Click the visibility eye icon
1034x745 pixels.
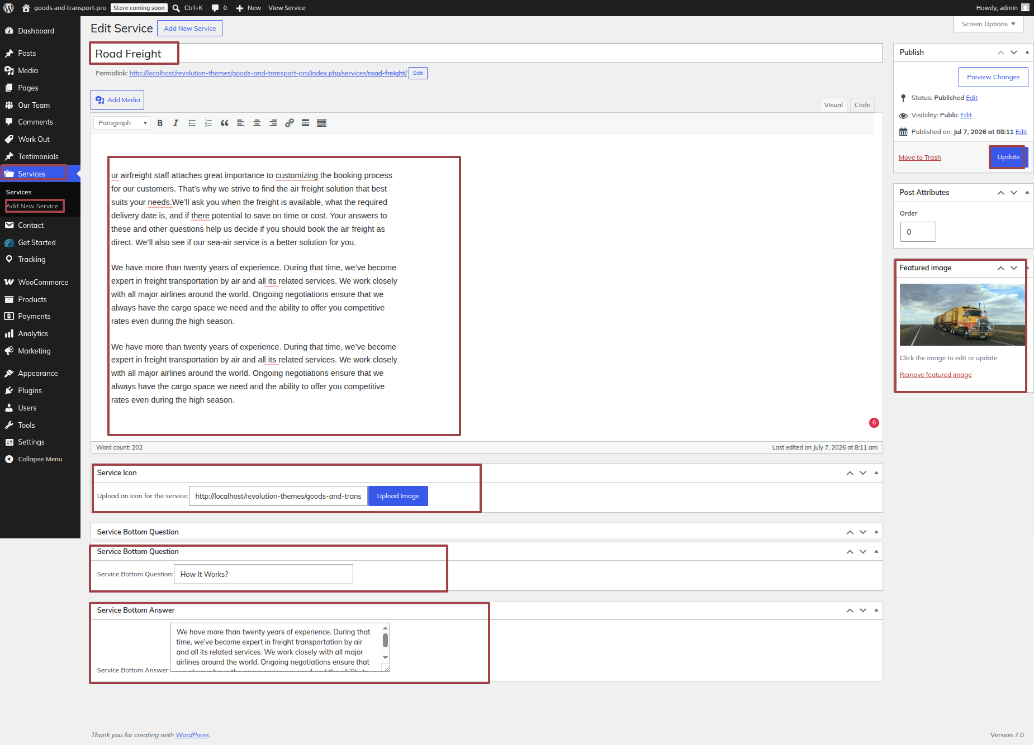coord(903,116)
